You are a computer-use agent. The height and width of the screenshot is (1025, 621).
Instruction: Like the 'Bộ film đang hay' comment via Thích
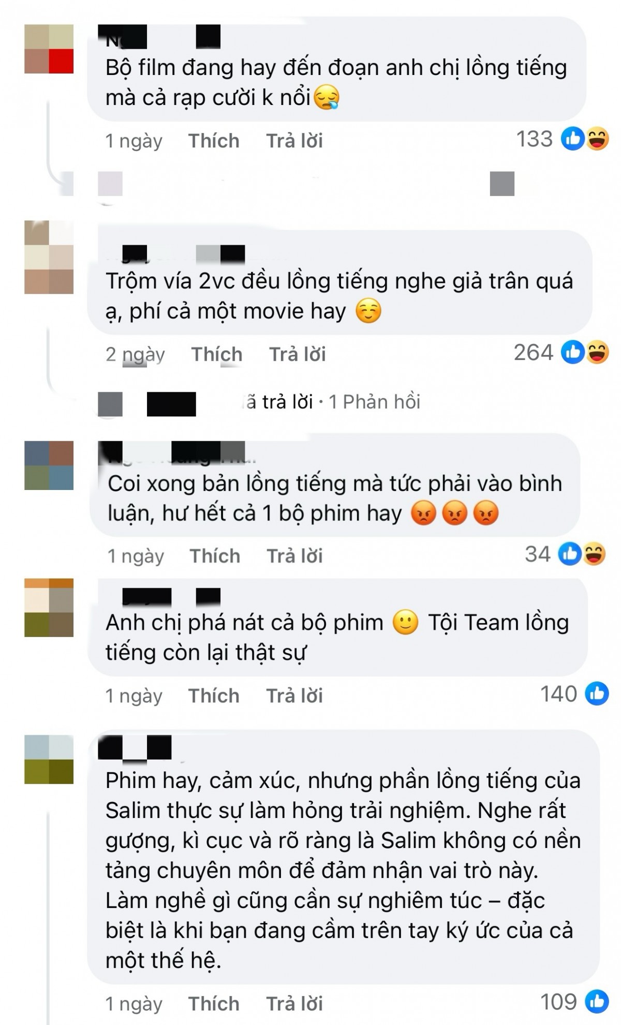(214, 141)
